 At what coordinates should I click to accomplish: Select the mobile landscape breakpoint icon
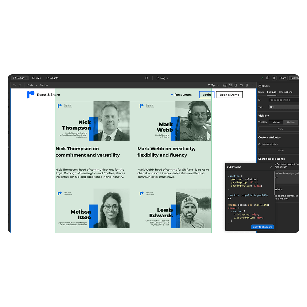(x=241, y=85)
